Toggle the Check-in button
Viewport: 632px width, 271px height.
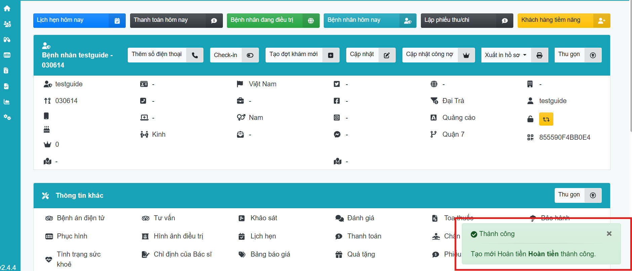[x=234, y=55]
